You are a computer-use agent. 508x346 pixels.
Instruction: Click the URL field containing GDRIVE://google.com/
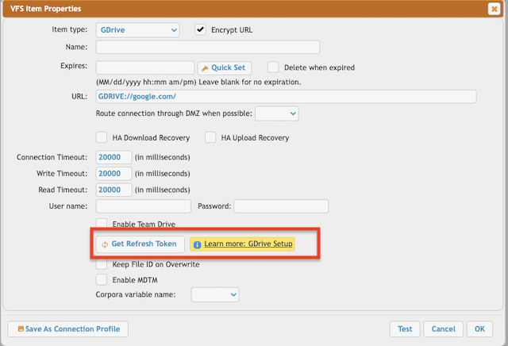[286, 97]
